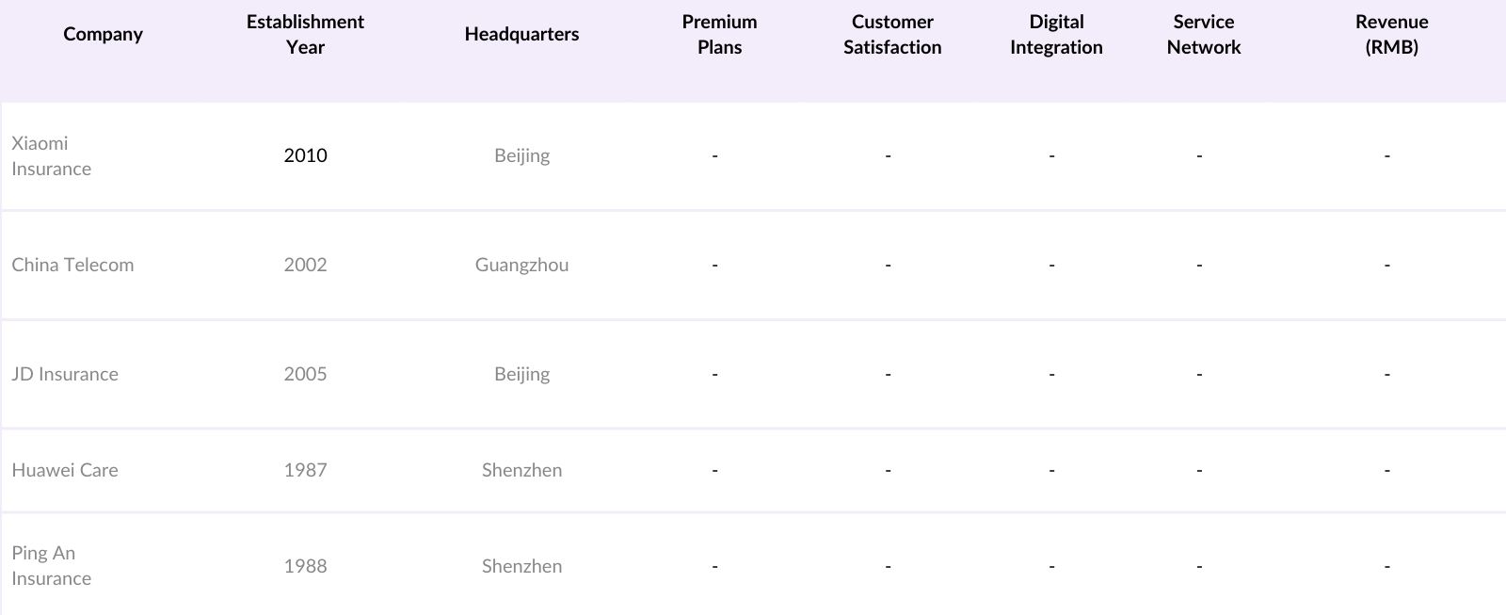The width and height of the screenshot is (1506, 615).
Task: Select the Headquarters column header
Action: pyautogui.click(x=521, y=35)
